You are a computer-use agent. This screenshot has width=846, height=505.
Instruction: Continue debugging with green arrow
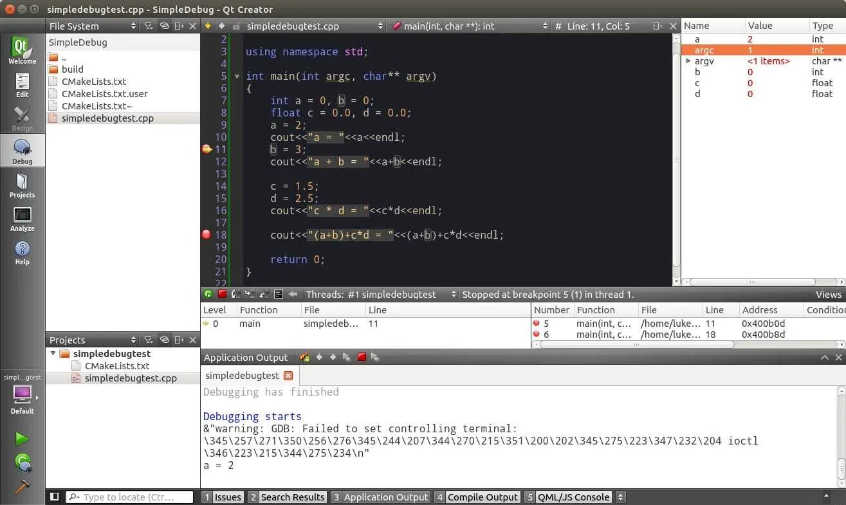pyautogui.click(x=208, y=294)
